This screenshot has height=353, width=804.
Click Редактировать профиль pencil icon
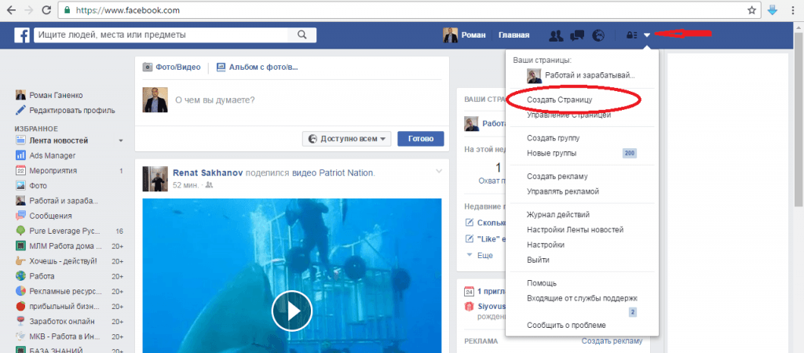(x=20, y=110)
